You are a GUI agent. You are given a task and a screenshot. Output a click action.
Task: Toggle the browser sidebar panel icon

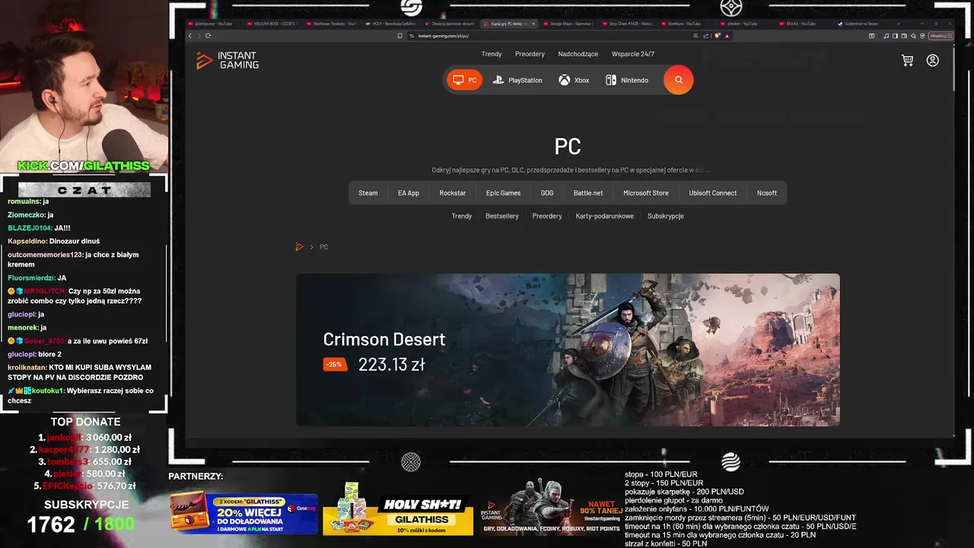tap(895, 36)
